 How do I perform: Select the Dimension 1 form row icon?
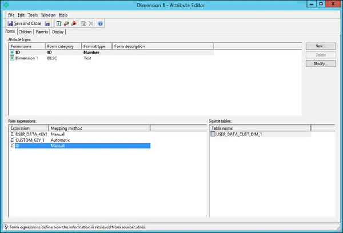(12, 58)
